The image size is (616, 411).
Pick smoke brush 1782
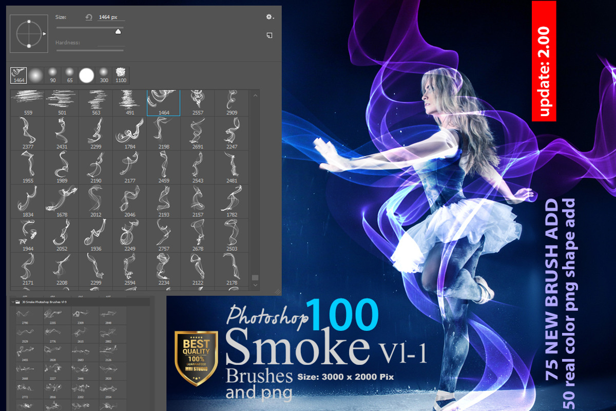[232, 201]
